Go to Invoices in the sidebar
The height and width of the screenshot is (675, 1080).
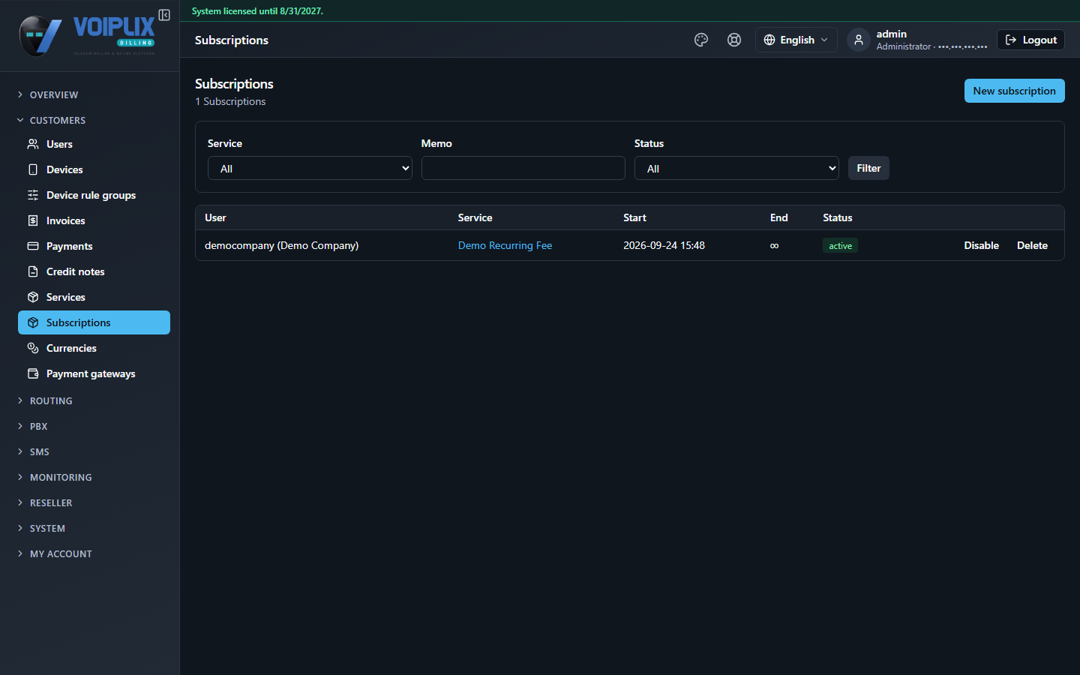coord(94,220)
